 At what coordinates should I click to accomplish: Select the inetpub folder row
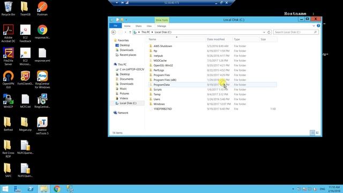212,56
